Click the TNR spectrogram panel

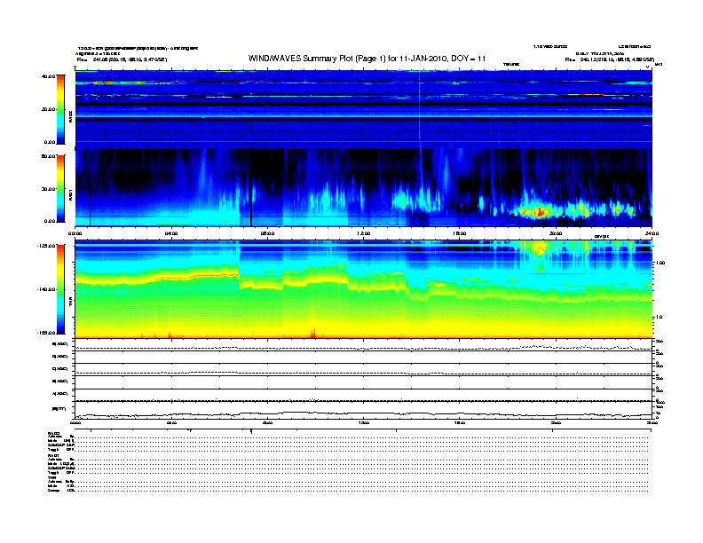[x=364, y=289]
